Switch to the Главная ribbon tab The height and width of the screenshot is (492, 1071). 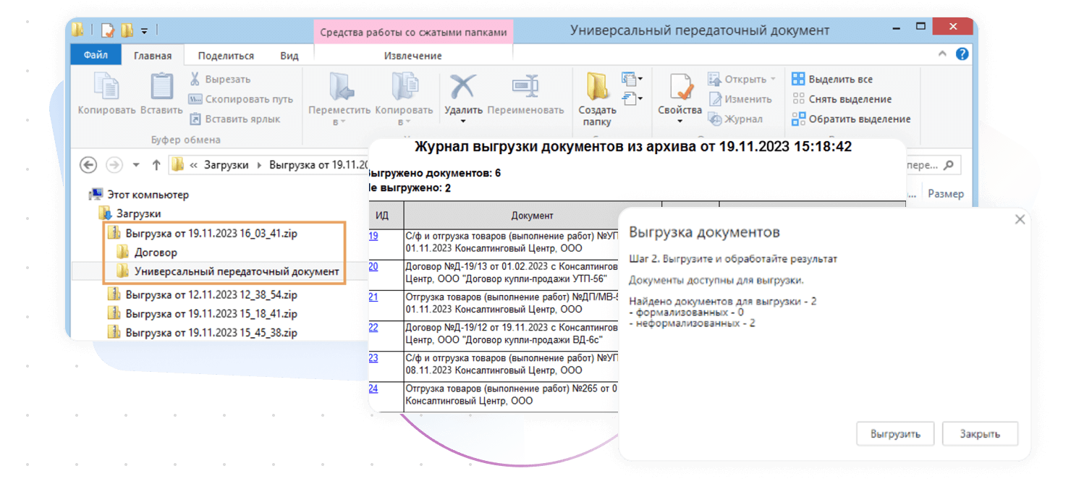[153, 56]
